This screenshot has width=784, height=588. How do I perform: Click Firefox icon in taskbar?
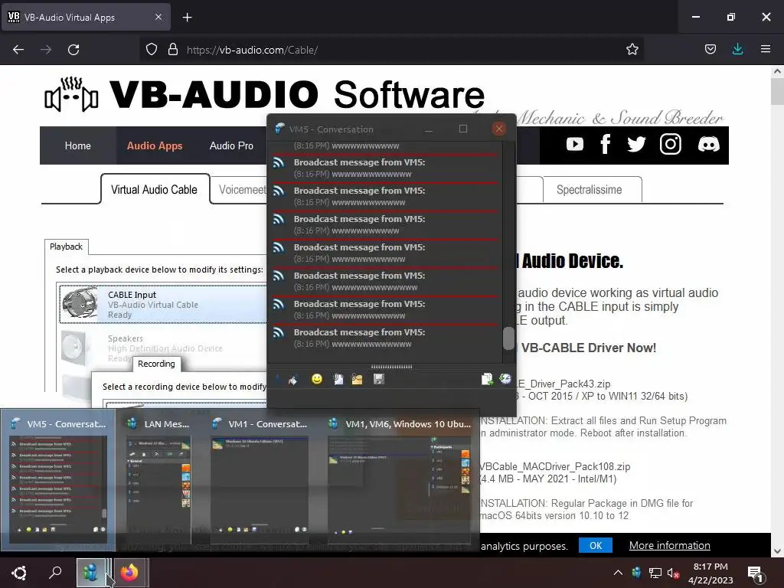(x=129, y=573)
